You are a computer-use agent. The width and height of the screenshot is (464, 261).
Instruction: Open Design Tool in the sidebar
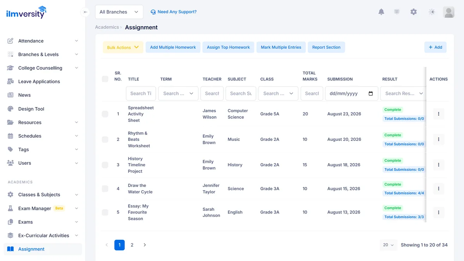43,109
